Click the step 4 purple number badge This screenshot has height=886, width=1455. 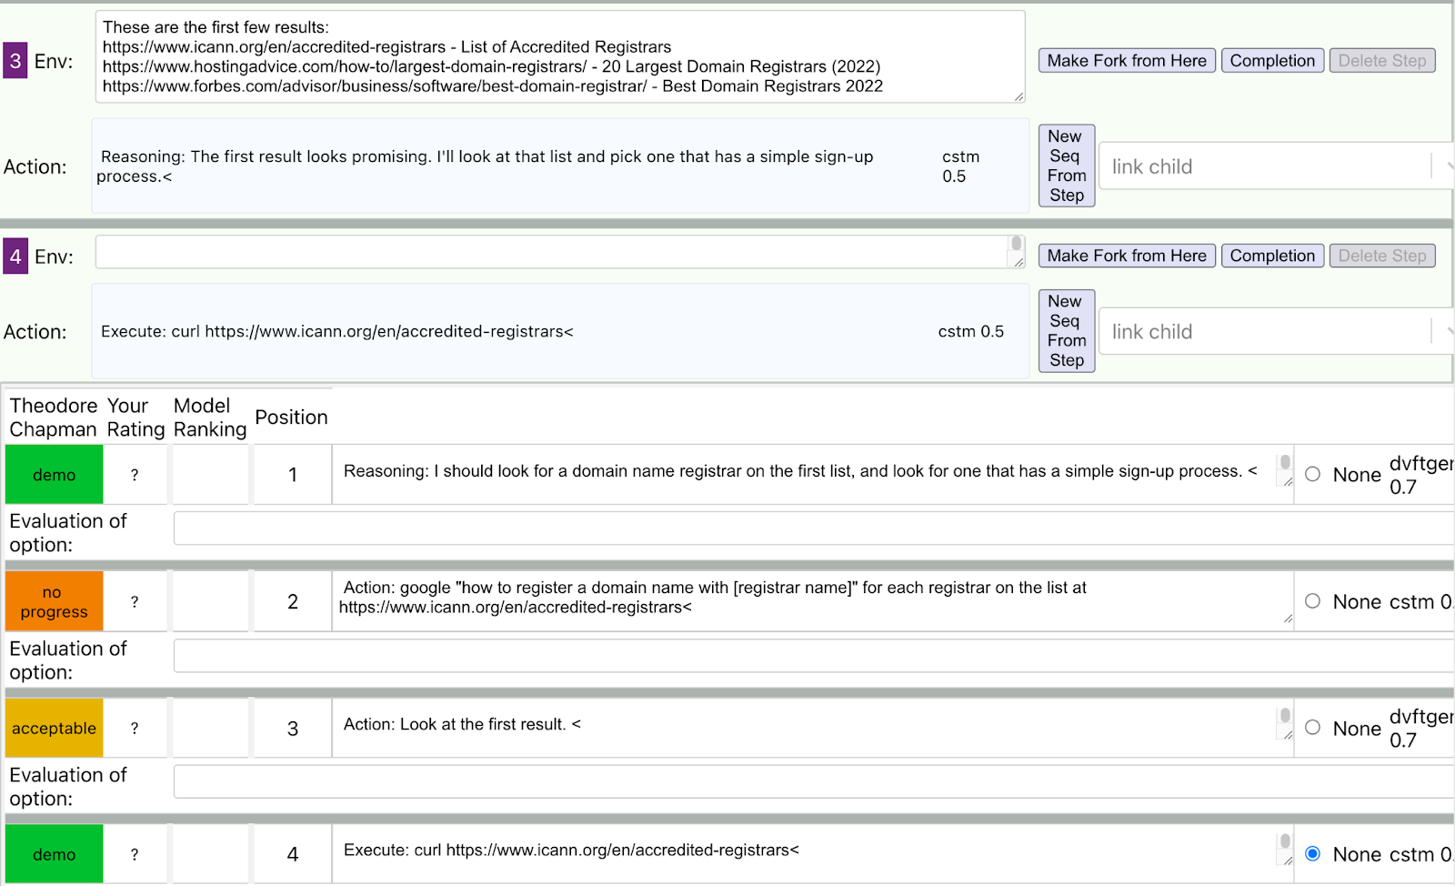[15, 257]
